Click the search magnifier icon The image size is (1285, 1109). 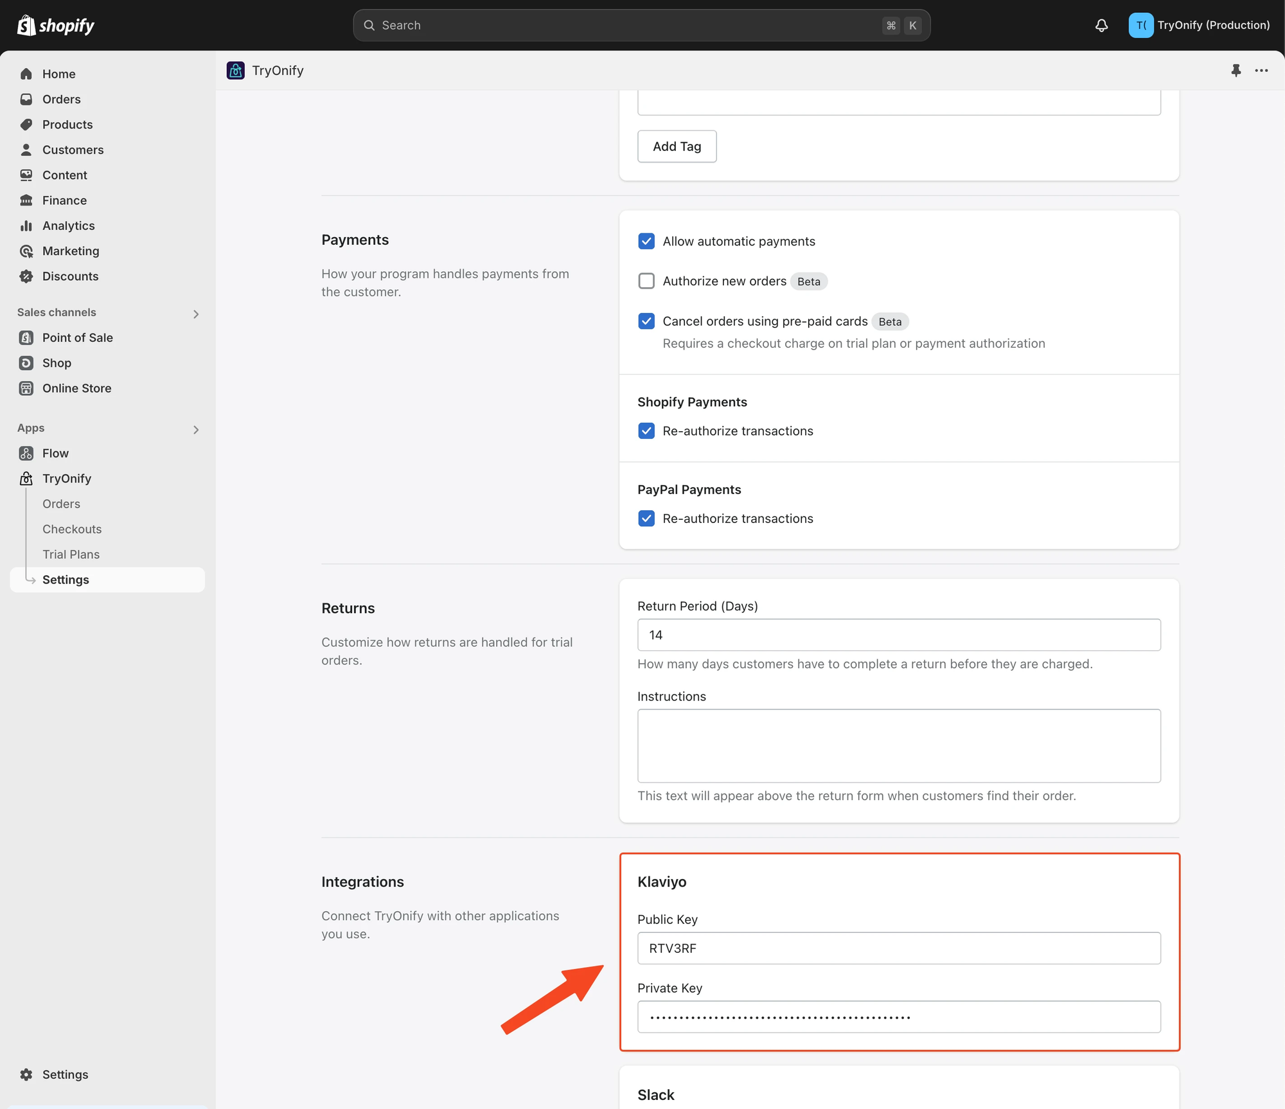[369, 25]
